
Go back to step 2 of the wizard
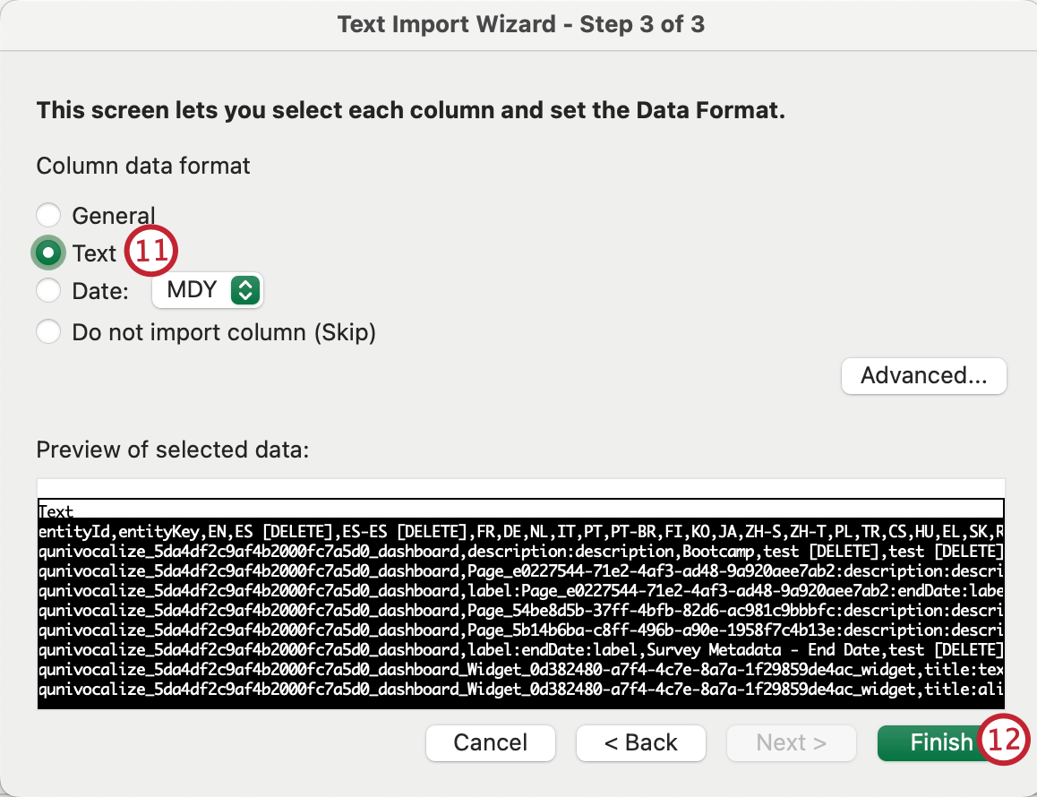(640, 742)
